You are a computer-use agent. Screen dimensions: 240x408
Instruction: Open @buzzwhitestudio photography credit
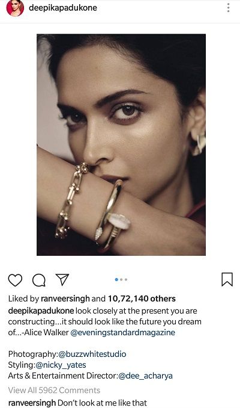point(92,354)
